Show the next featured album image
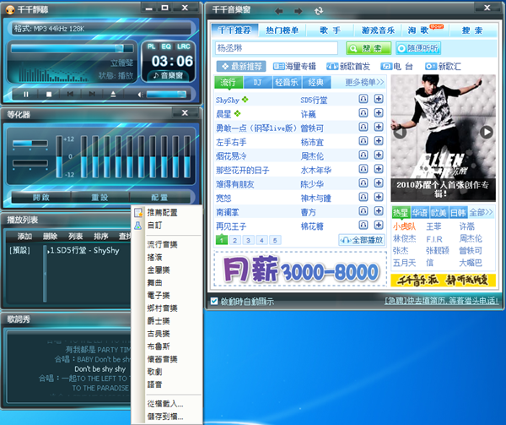The width and height of the screenshot is (506, 425). click(486, 132)
